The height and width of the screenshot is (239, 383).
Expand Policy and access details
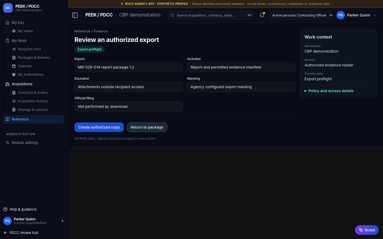point(329,91)
